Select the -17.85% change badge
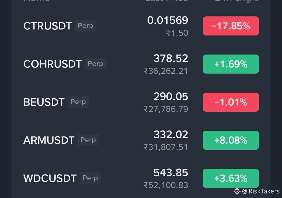Screen dimensions: 282x198 pyautogui.click(x=231, y=26)
